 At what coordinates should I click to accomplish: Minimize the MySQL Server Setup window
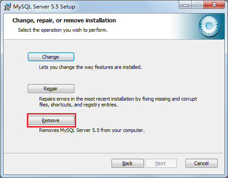(x=185, y=5)
